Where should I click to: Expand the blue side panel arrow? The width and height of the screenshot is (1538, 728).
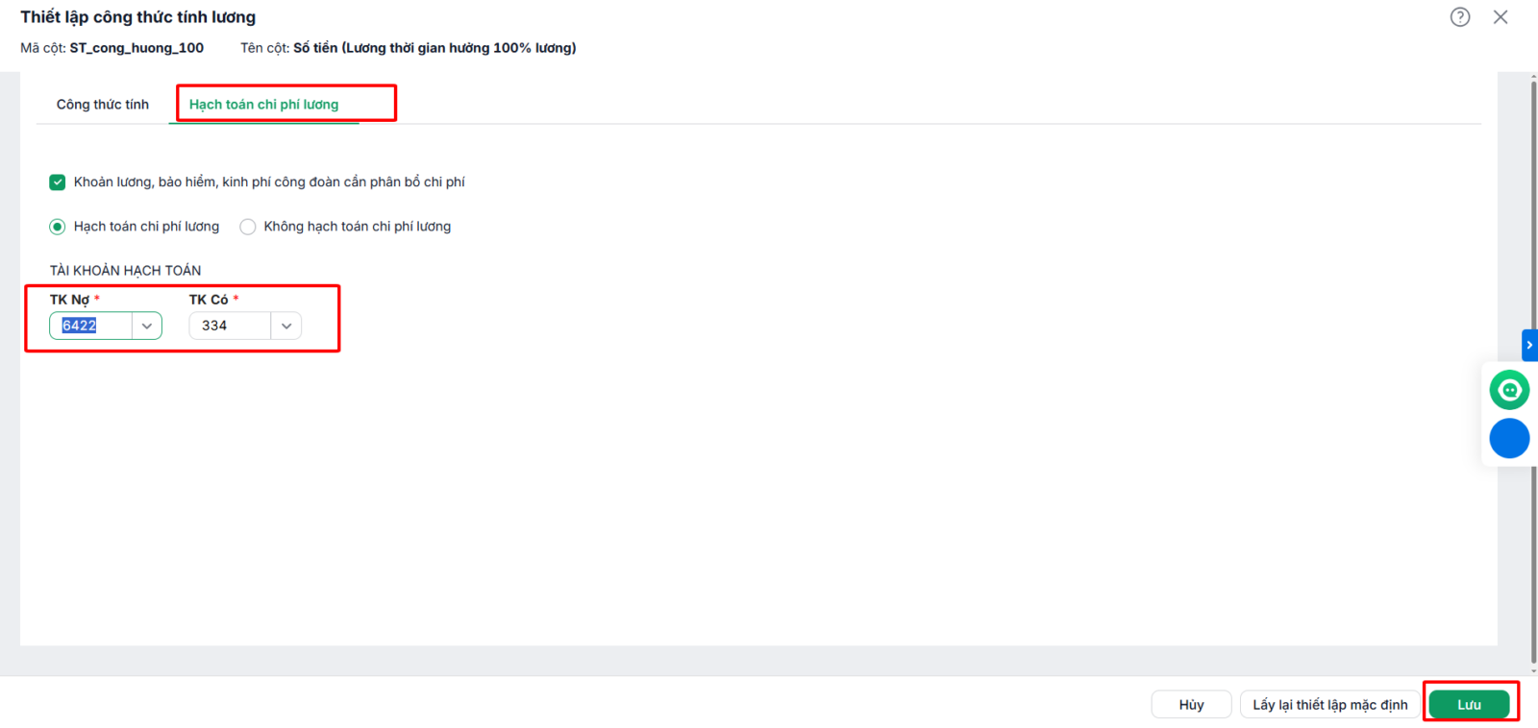pyautogui.click(x=1529, y=345)
